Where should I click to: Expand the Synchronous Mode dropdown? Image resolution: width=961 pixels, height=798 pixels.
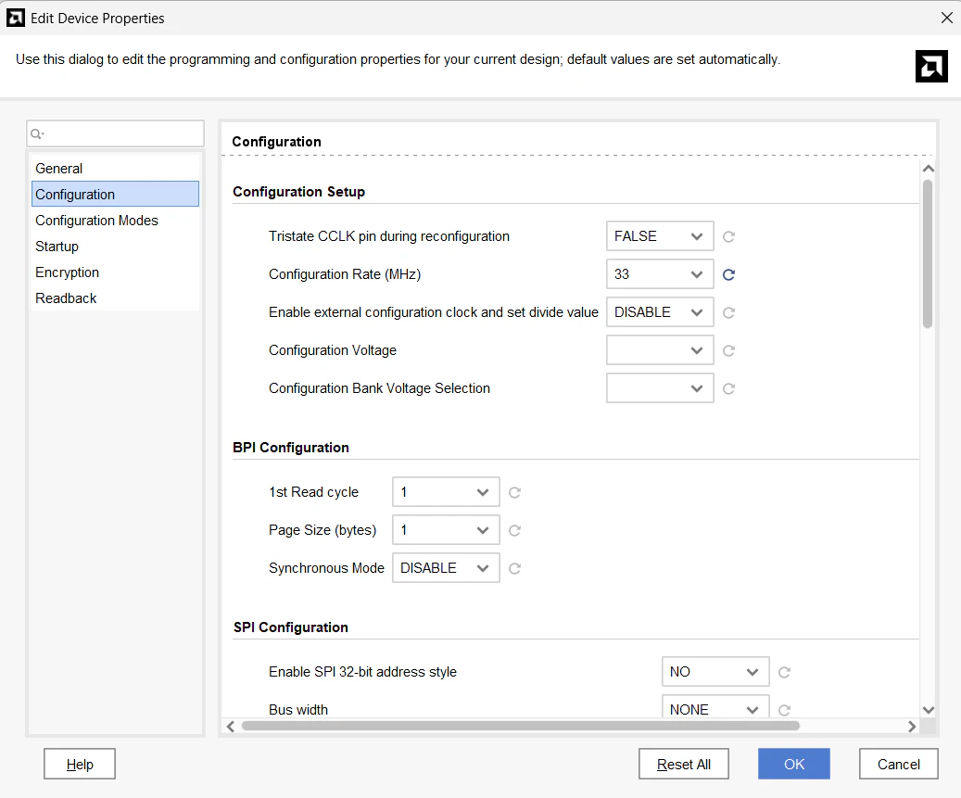[446, 568]
